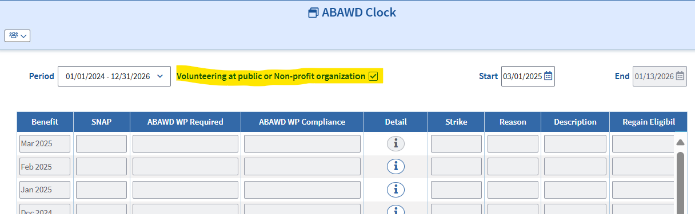Click the ABAWD Clock window stack icon
The width and height of the screenshot is (695, 214).
coord(313,13)
